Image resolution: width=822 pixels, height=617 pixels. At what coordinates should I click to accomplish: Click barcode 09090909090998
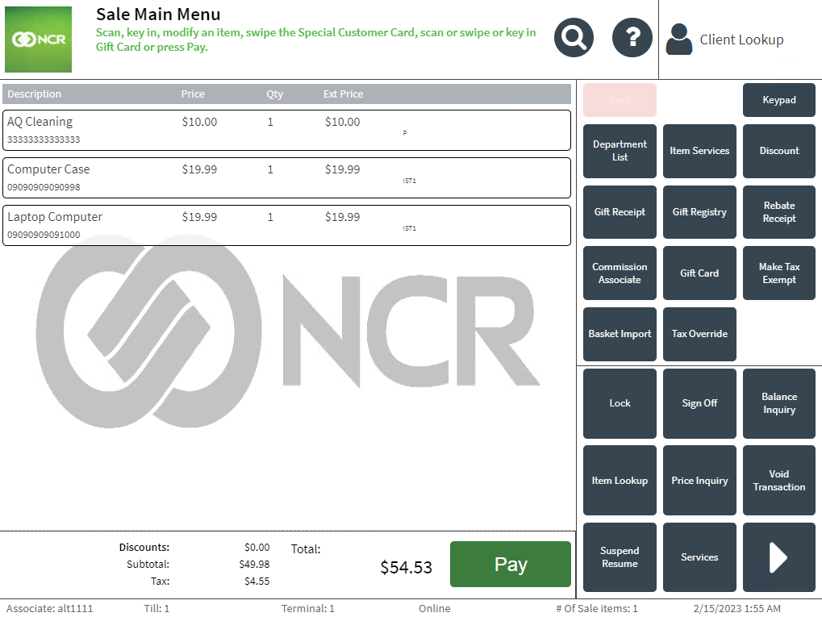[x=44, y=187]
